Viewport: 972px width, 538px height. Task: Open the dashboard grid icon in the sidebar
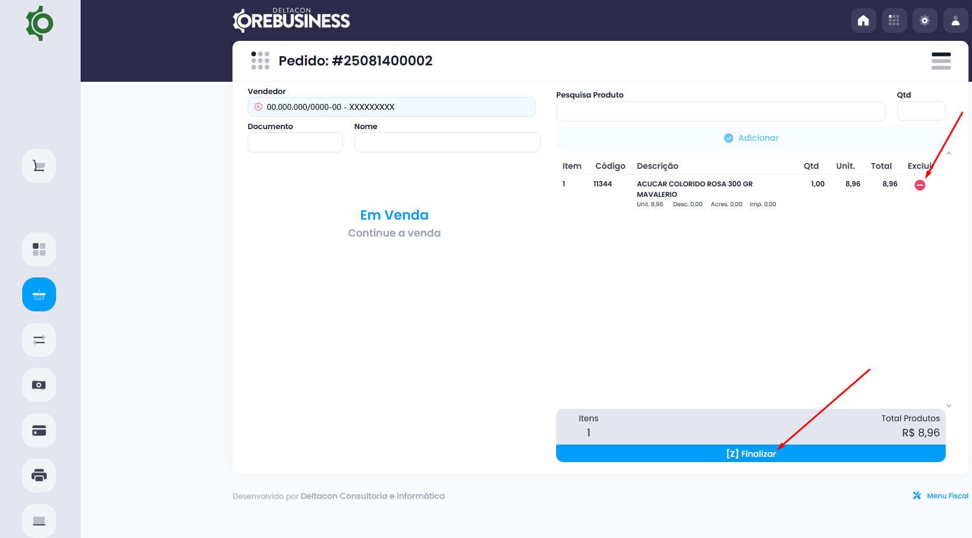pyautogui.click(x=39, y=249)
